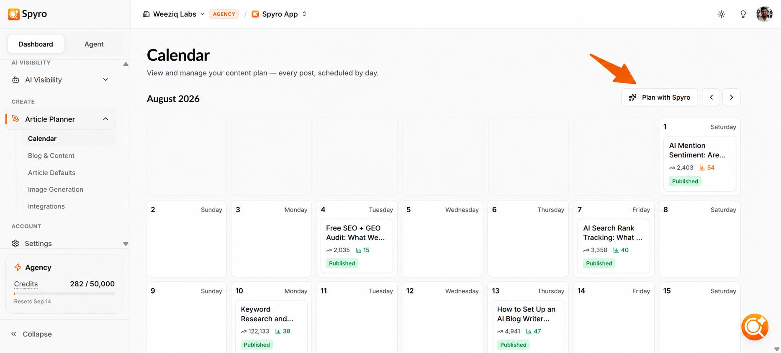Select the Saturday 8 calendar day cell

[x=700, y=239]
